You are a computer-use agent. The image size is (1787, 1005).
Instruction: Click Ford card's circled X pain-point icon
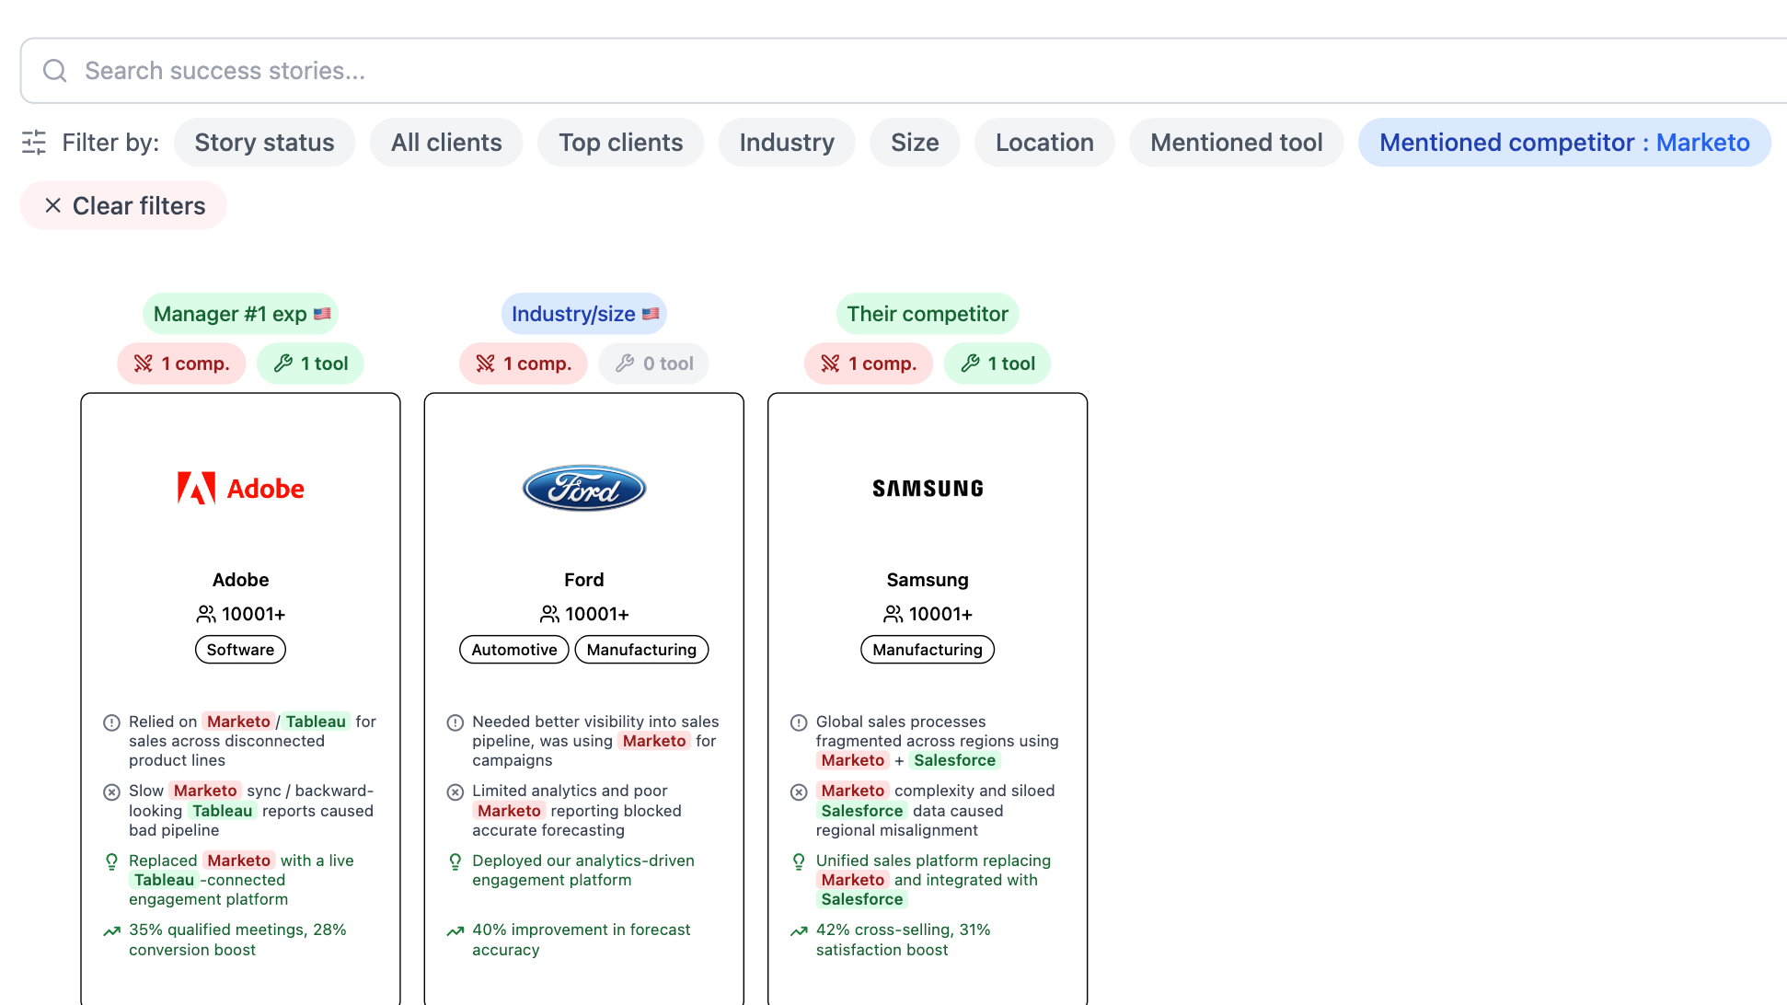(x=455, y=792)
